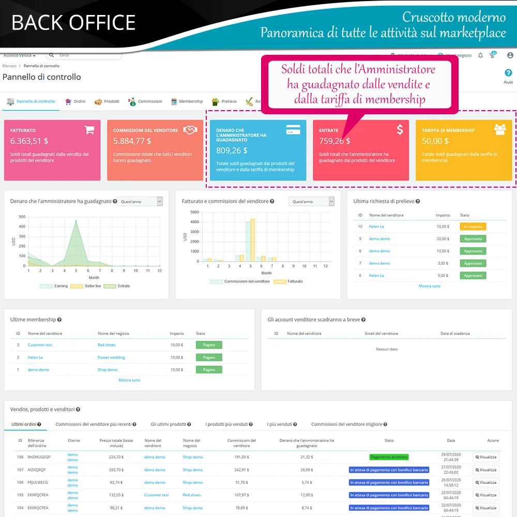
Task: Expand the Accesso Veloce menu
Action: pos(20,55)
